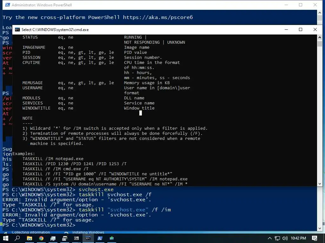Click 'MODULES' filter name

31,98
